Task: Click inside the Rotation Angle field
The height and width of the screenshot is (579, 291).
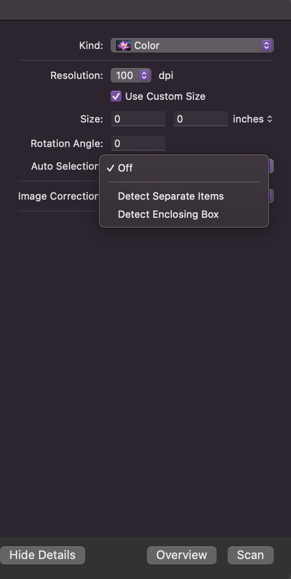Action: point(138,143)
